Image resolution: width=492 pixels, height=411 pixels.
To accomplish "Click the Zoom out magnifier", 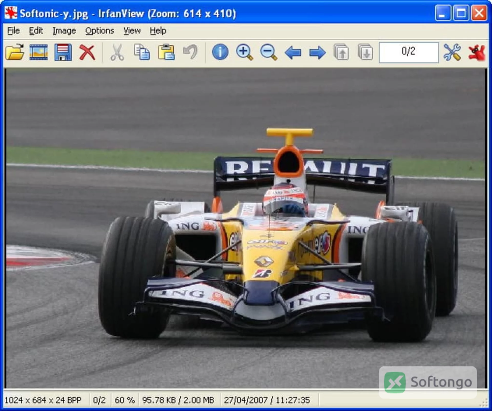I will (269, 52).
